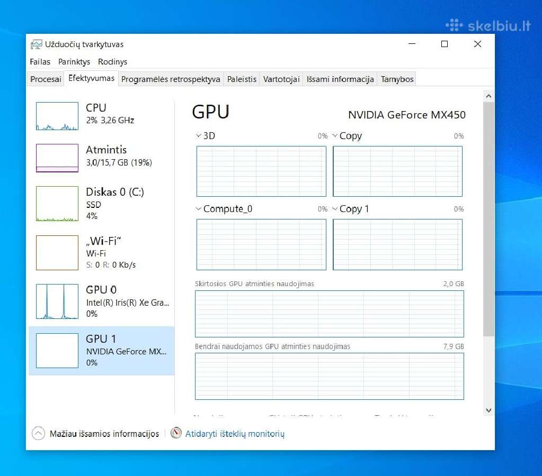Go to the Vartotojai tab
This screenshot has width=542, height=476.
281,79
